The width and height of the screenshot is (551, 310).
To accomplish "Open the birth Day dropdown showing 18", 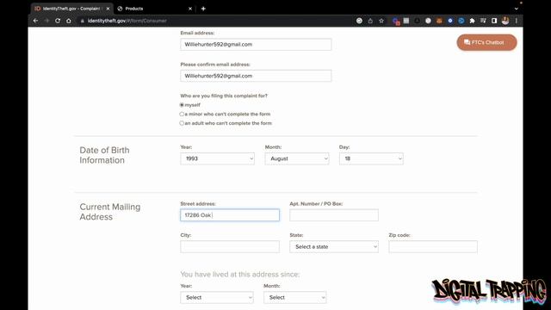I will point(371,158).
